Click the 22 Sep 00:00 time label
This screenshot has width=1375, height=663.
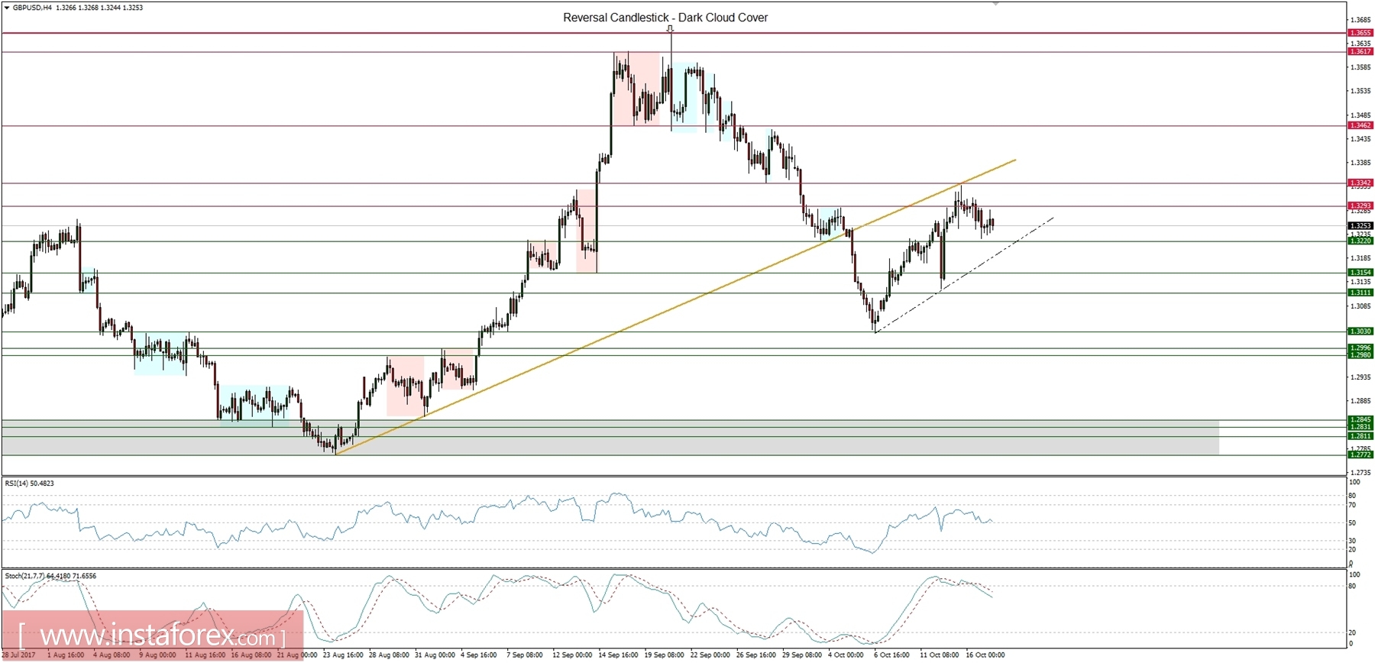tap(710, 655)
